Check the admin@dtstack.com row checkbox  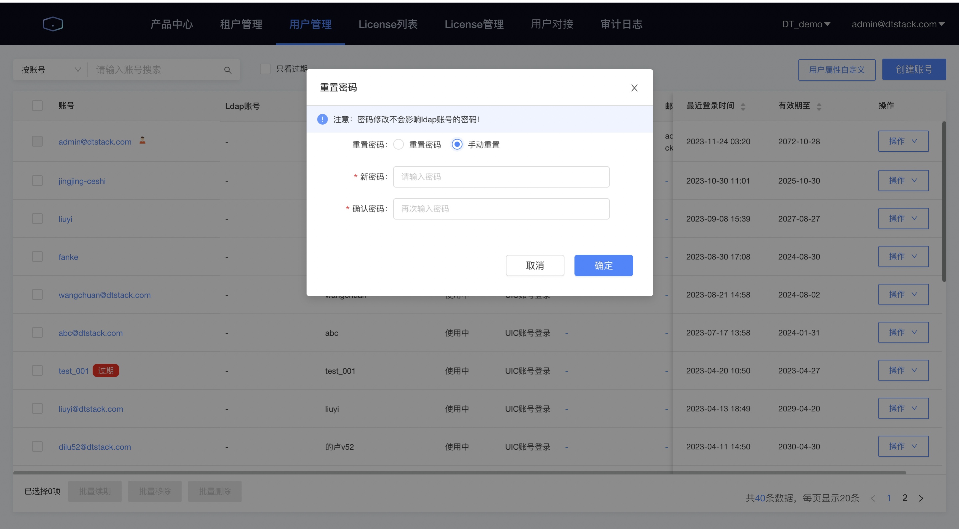pos(37,142)
